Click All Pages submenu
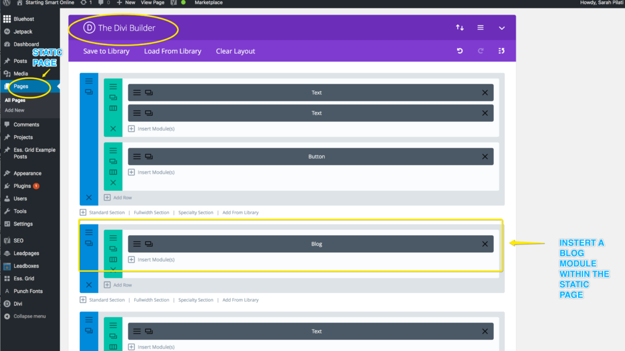 pos(15,101)
